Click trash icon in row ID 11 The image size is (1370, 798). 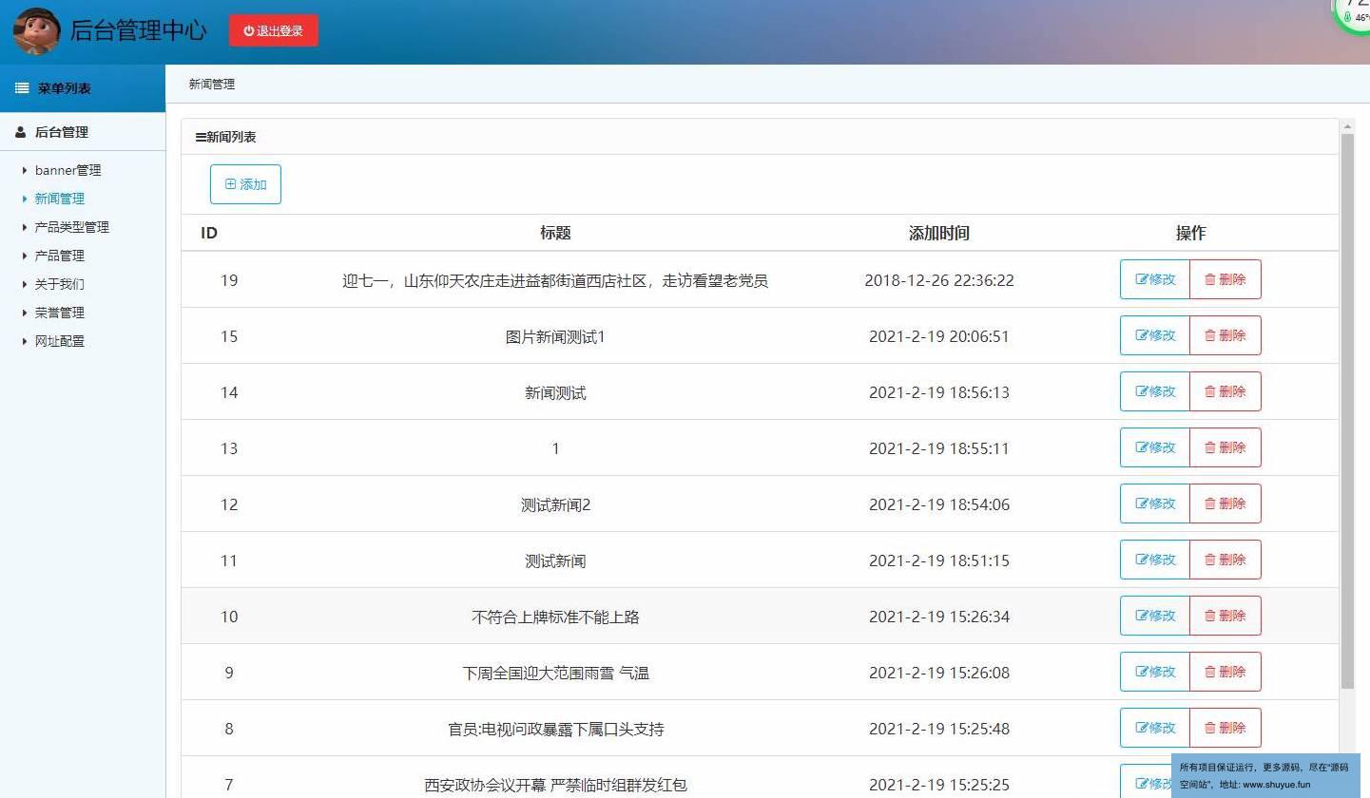tap(1210, 560)
